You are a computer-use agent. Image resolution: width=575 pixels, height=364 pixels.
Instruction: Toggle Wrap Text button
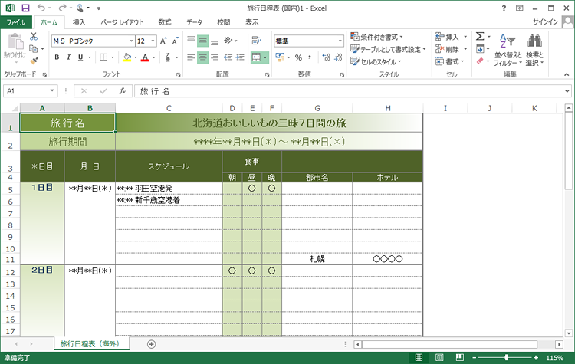(256, 41)
